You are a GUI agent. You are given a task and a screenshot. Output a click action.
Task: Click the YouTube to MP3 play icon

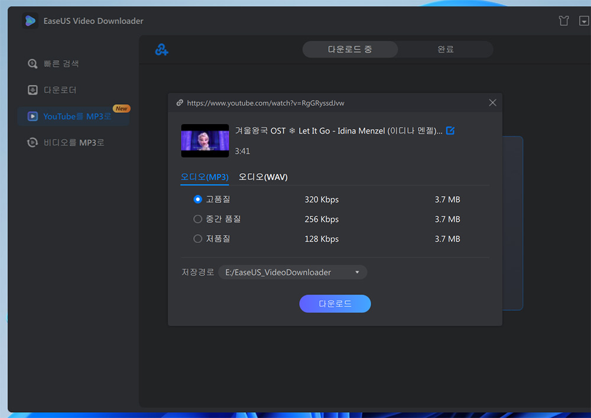click(x=33, y=116)
